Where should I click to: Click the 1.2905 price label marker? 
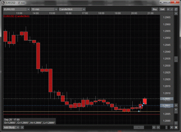(167, 99)
